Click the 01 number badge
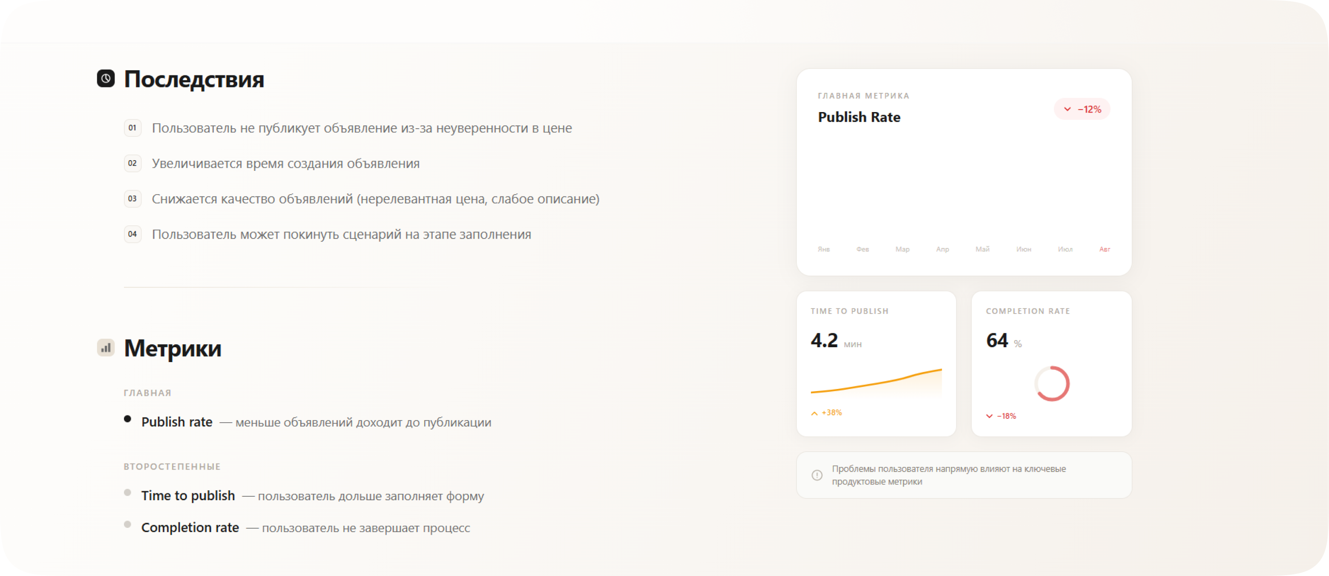 pyautogui.click(x=132, y=128)
